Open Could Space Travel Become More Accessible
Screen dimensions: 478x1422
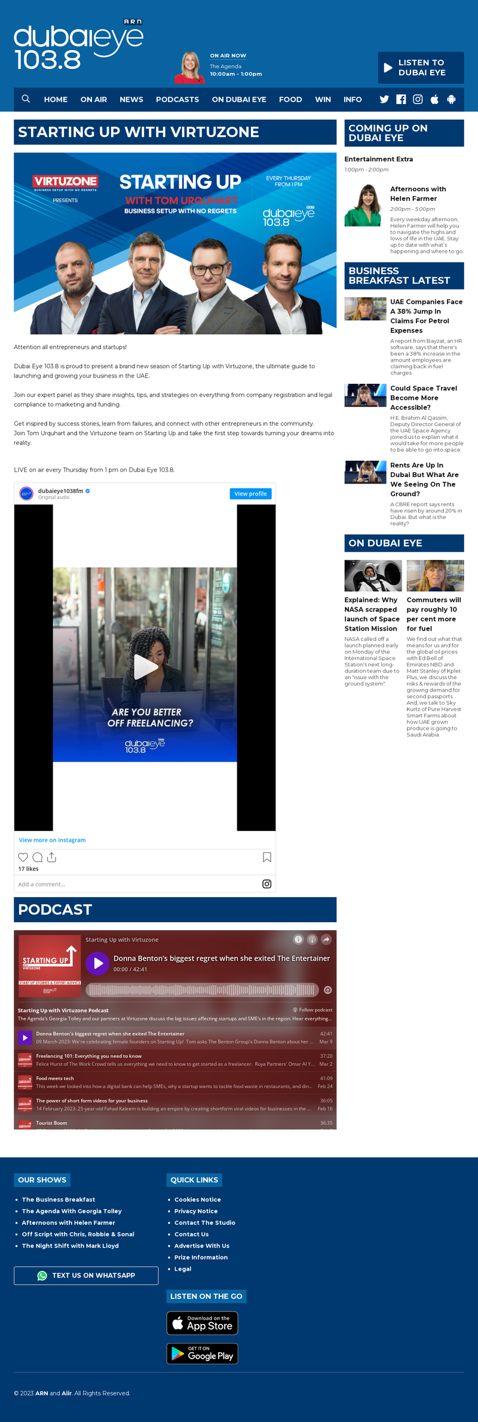coord(424,397)
